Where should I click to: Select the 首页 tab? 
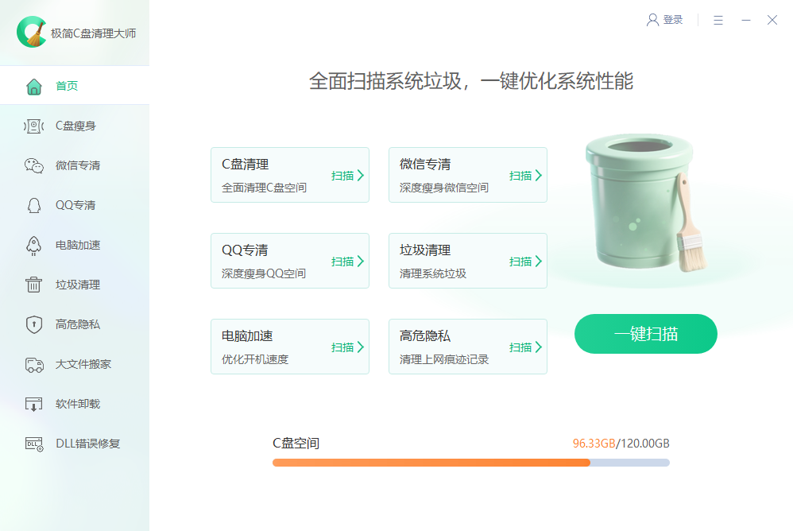pos(75,86)
